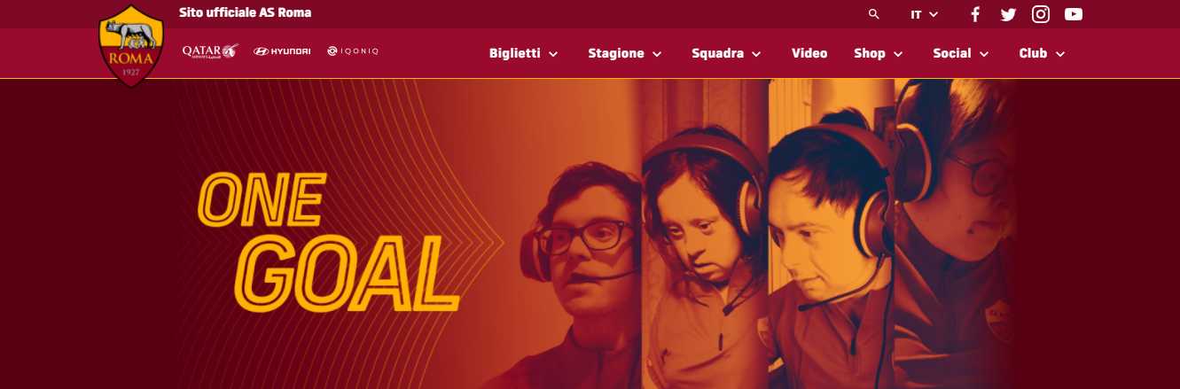Expand the Club menu
The width and height of the screenshot is (1180, 389).
tap(1042, 53)
